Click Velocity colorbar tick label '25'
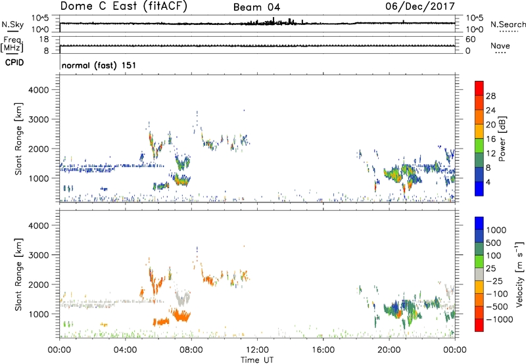The image size is (526, 364). (x=491, y=268)
